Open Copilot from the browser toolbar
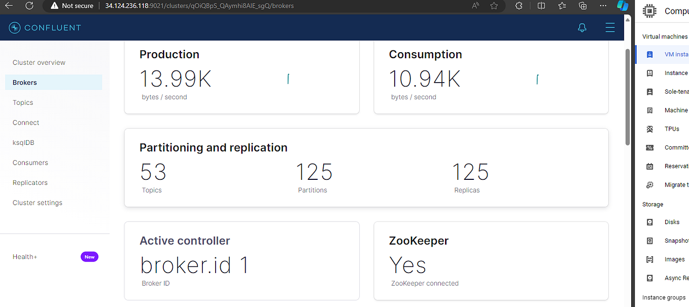Screen dimensions: 689x307 tap(623, 6)
